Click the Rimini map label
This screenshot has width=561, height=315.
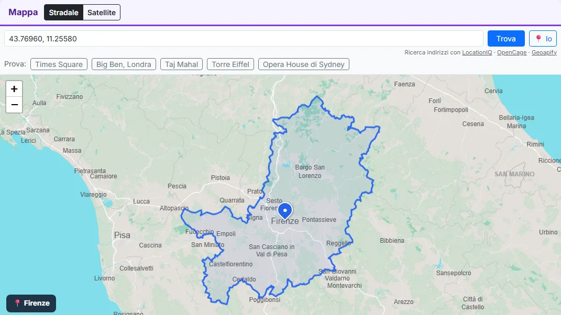click(x=535, y=144)
